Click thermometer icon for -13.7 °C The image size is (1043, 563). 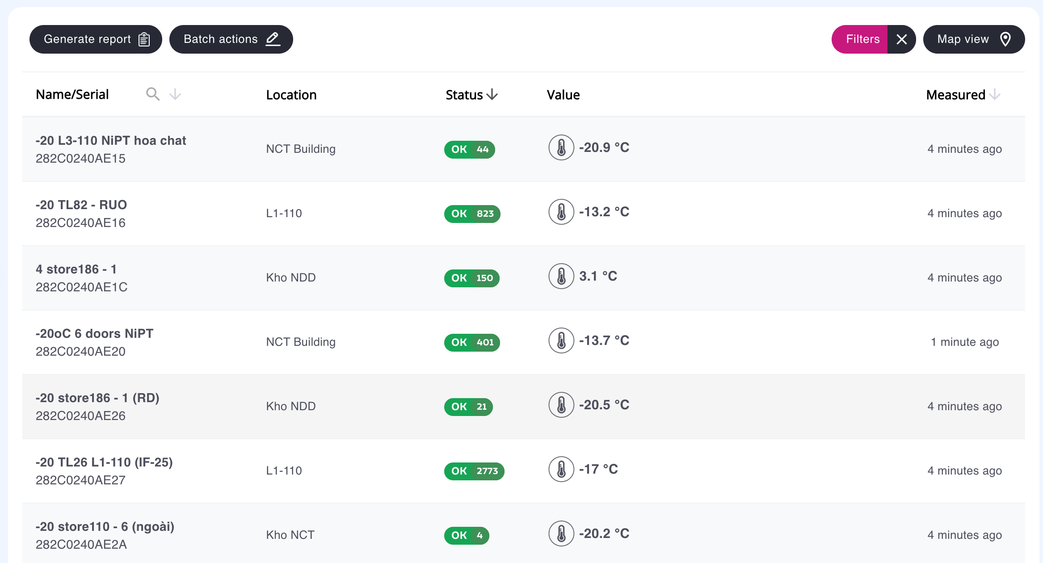point(561,340)
